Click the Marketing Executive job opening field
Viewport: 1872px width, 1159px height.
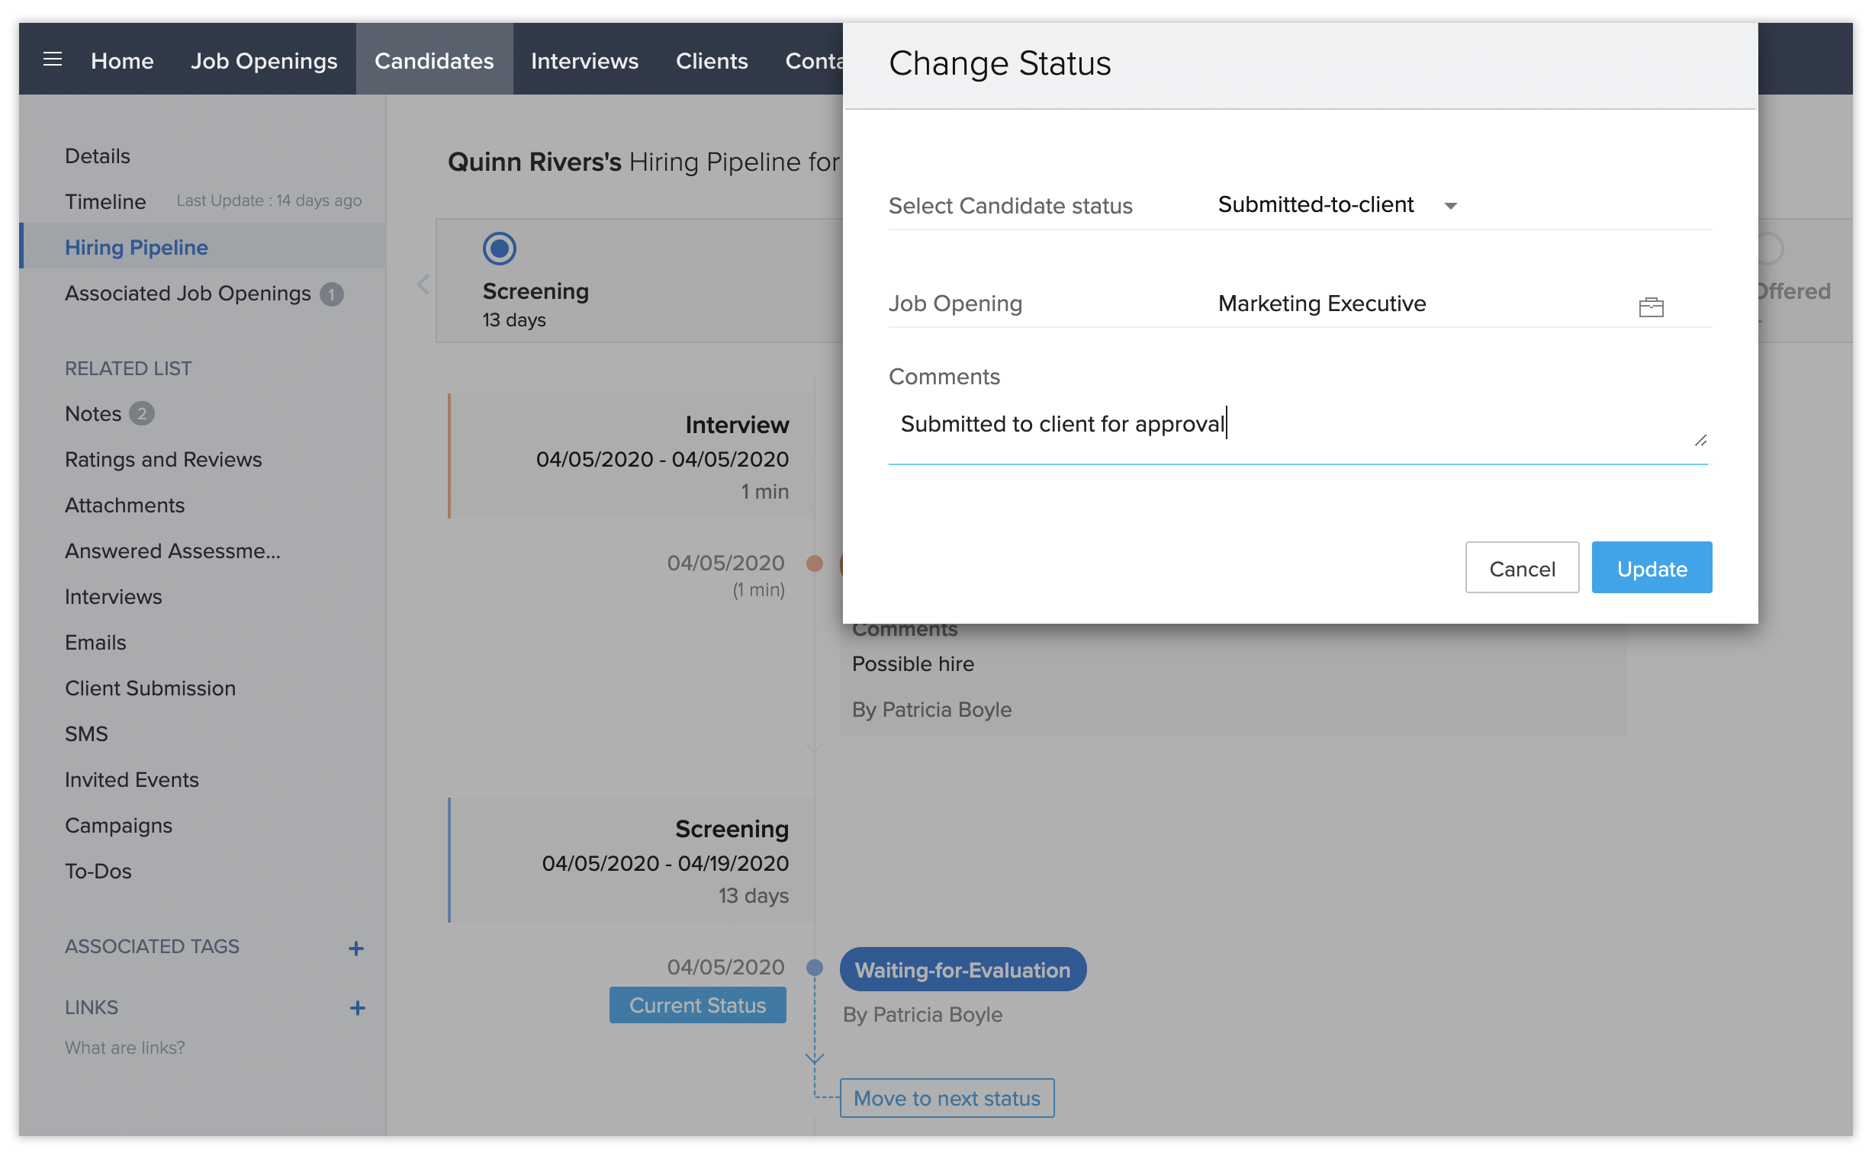coord(1322,304)
